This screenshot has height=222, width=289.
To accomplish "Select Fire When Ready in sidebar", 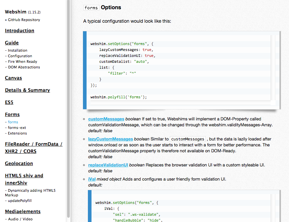I will (x=22, y=62).
